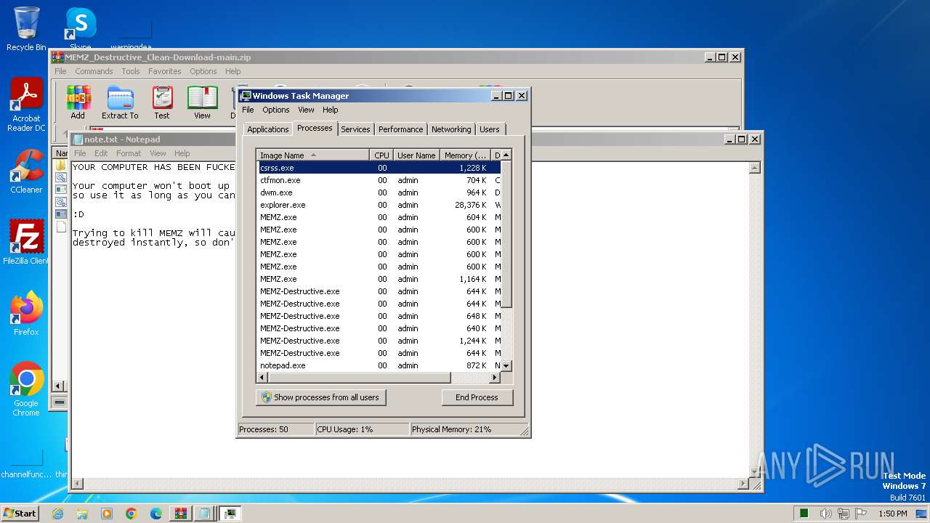Image resolution: width=930 pixels, height=523 pixels.
Task: Open the Edit menu in Notepad
Action: pos(101,153)
